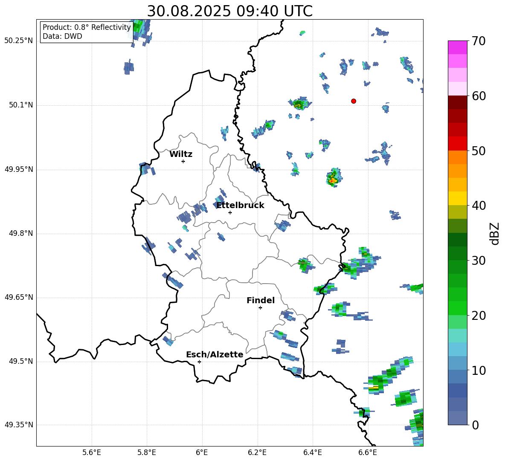Click the 50.25°N latitude tick label
The image size is (505, 461).
pyautogui.click(x=18, y=41)
